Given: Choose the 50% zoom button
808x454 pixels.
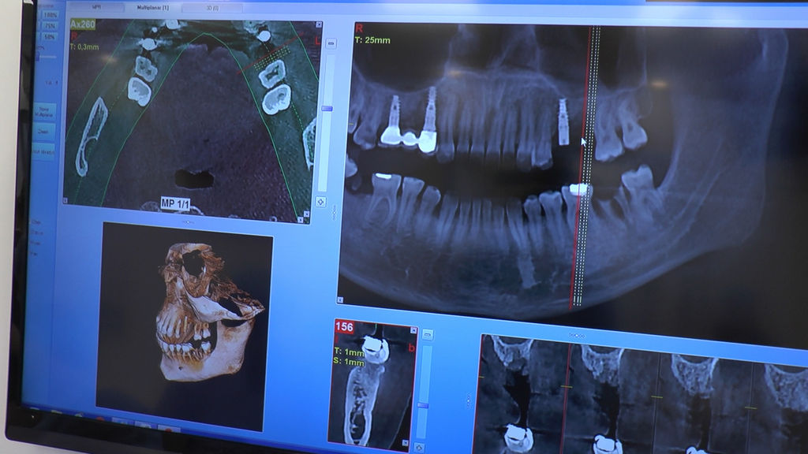Looking at the screenshot, I should click(x=49, y=37).
